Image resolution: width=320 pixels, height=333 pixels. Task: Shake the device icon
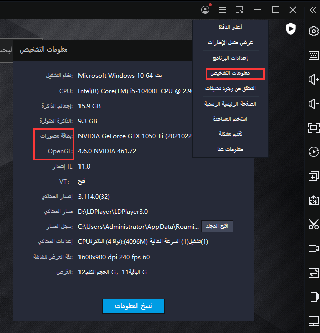(314, 297)
